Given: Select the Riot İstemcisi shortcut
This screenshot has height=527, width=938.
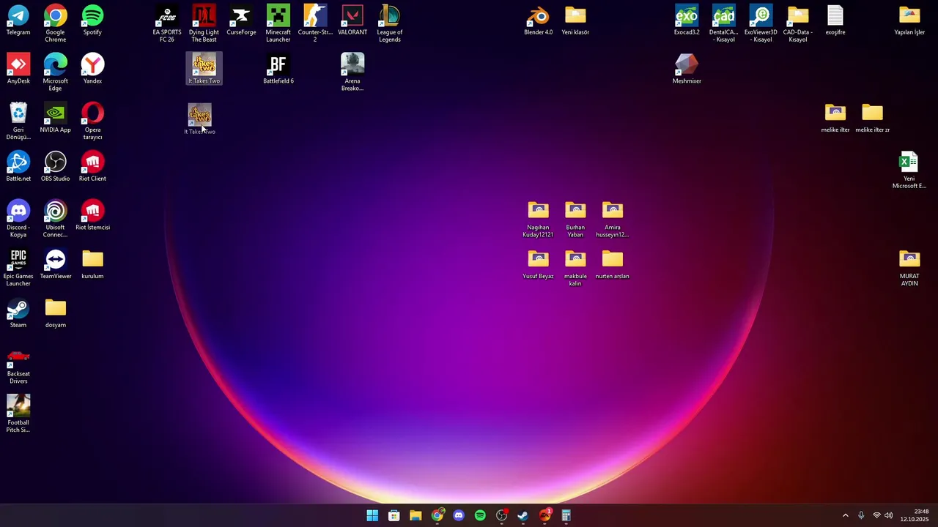Looking at the screenshot, I should [x=92, y=215].
